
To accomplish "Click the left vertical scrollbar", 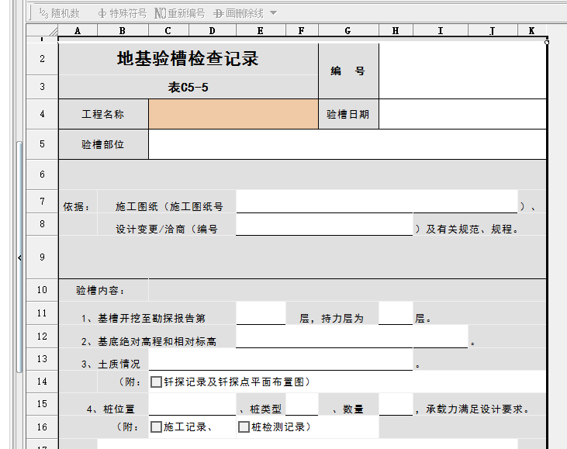I will pos(19,194).
